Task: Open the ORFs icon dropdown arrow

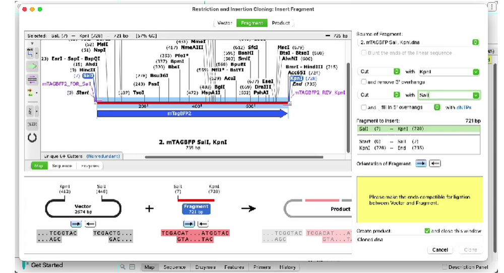Action: click(x=36, y=93)
